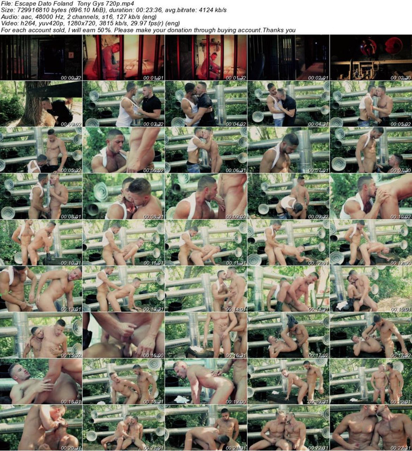Select the thumbnail timestamped 00:03:02
Screen dimensions: 412x451
pos(41,104)
